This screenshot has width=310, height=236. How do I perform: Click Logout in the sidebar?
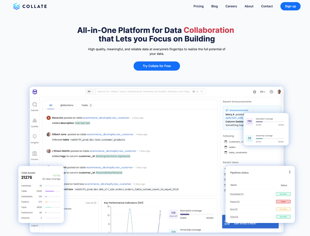tap(35, 225)
